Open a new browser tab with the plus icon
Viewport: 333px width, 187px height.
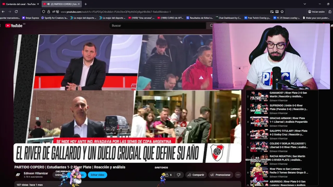point(86,4)
